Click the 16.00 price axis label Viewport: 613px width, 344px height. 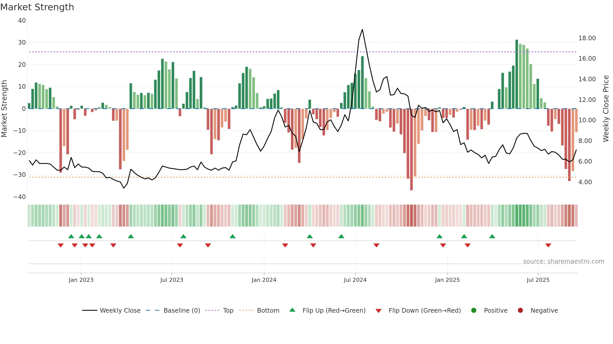[587, 59]
